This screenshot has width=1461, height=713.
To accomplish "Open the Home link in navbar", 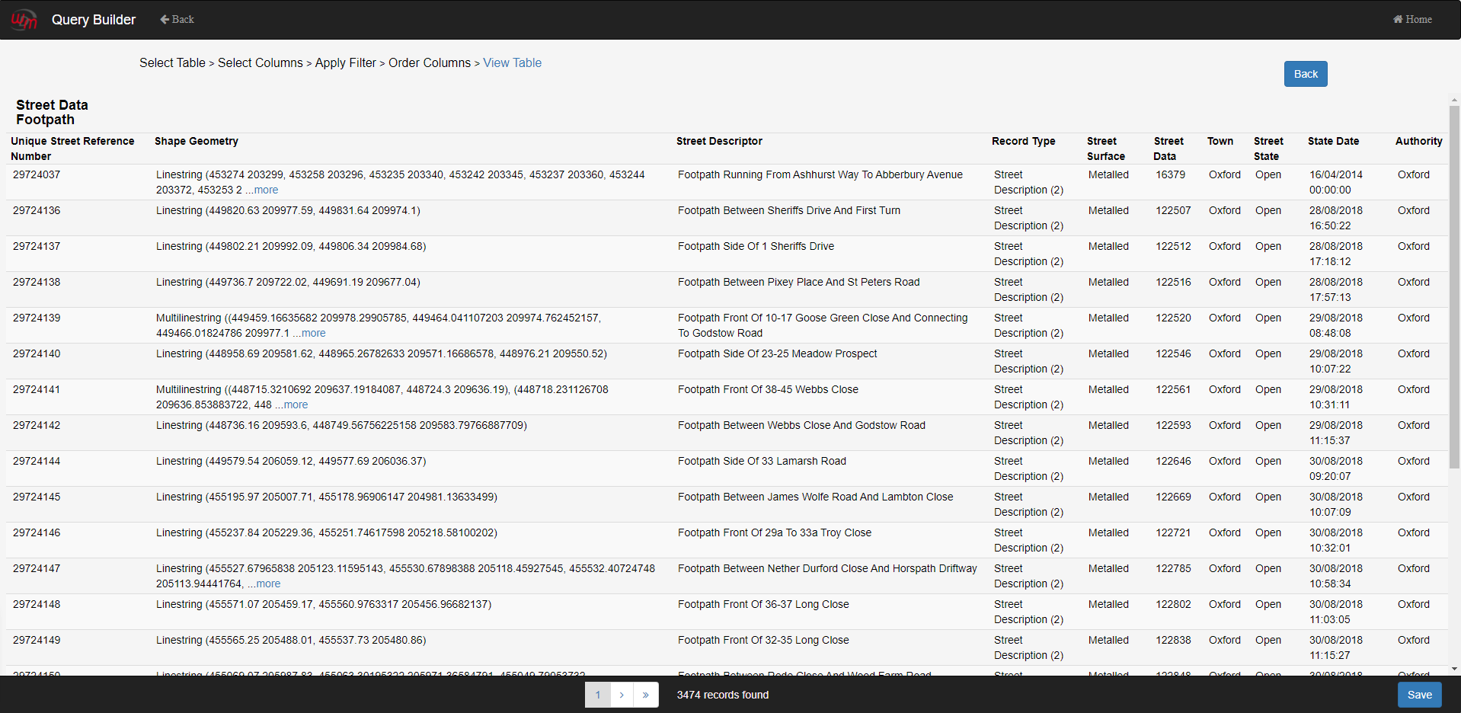I will (1412, 20).
